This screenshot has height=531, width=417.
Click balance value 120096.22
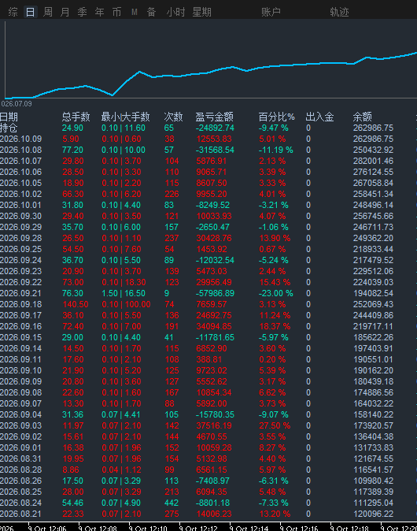point(374,514)
